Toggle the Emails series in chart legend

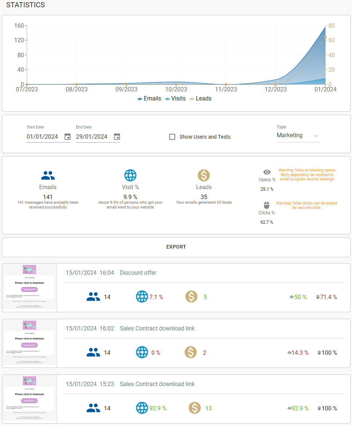[x=149, y=99]
